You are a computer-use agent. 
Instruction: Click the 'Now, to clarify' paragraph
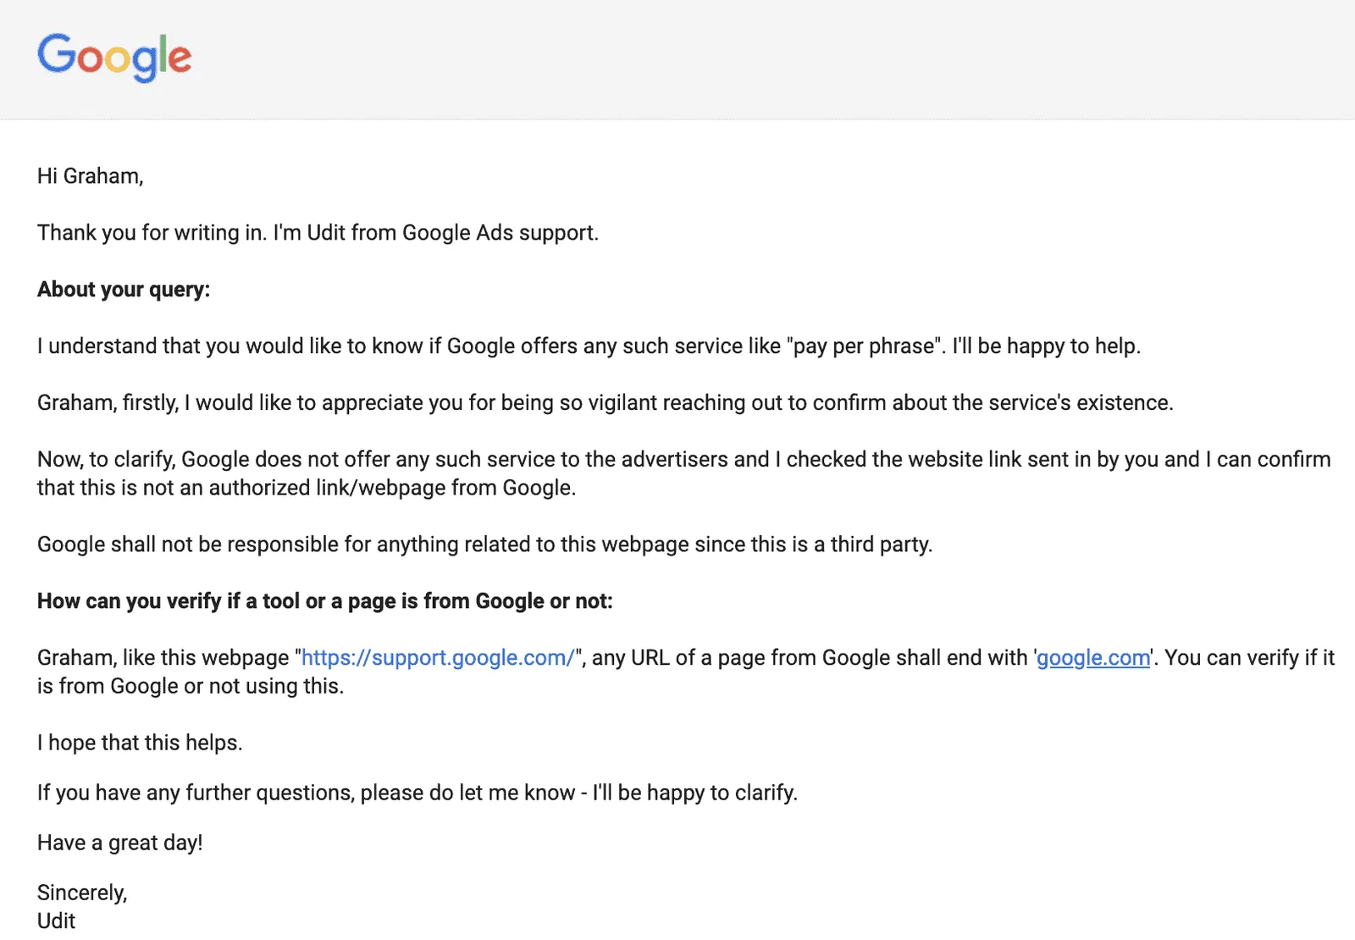[x=684, y=473]
